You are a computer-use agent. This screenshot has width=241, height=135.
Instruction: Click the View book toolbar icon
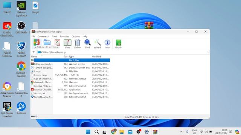pyautogui.click(x=67, y=44)
